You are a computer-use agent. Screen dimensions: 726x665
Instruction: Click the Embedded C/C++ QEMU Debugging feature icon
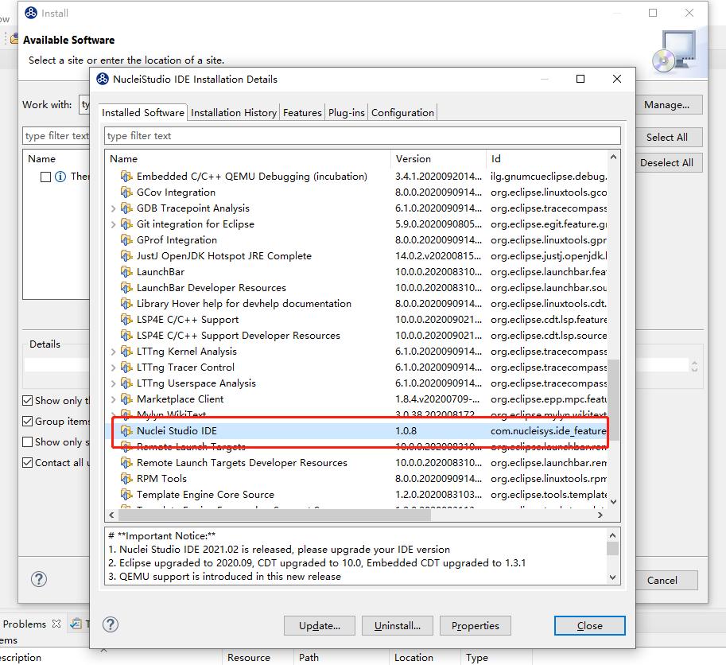[x=126, y=177]
